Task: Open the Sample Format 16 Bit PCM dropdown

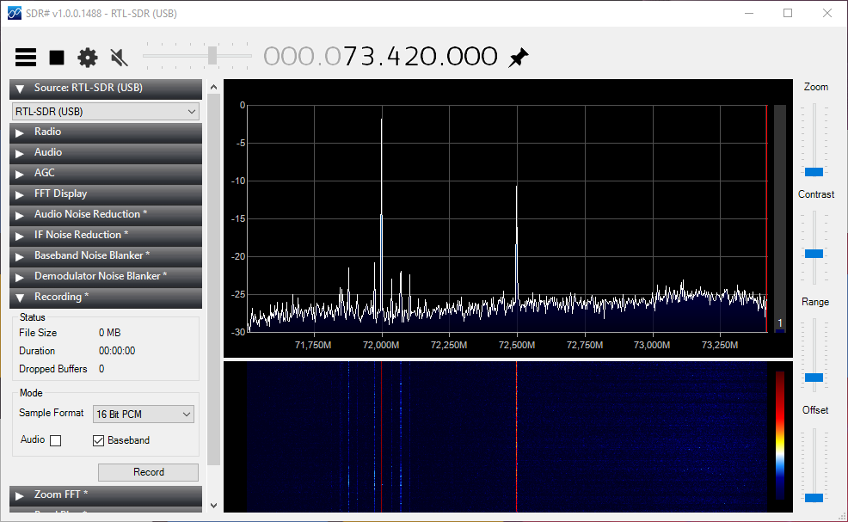Action: pos(143,415)
